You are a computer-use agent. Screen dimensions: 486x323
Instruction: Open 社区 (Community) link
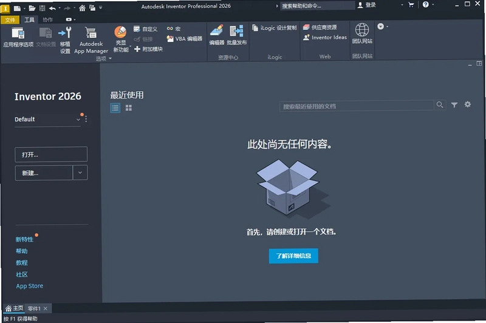point(22,274)
